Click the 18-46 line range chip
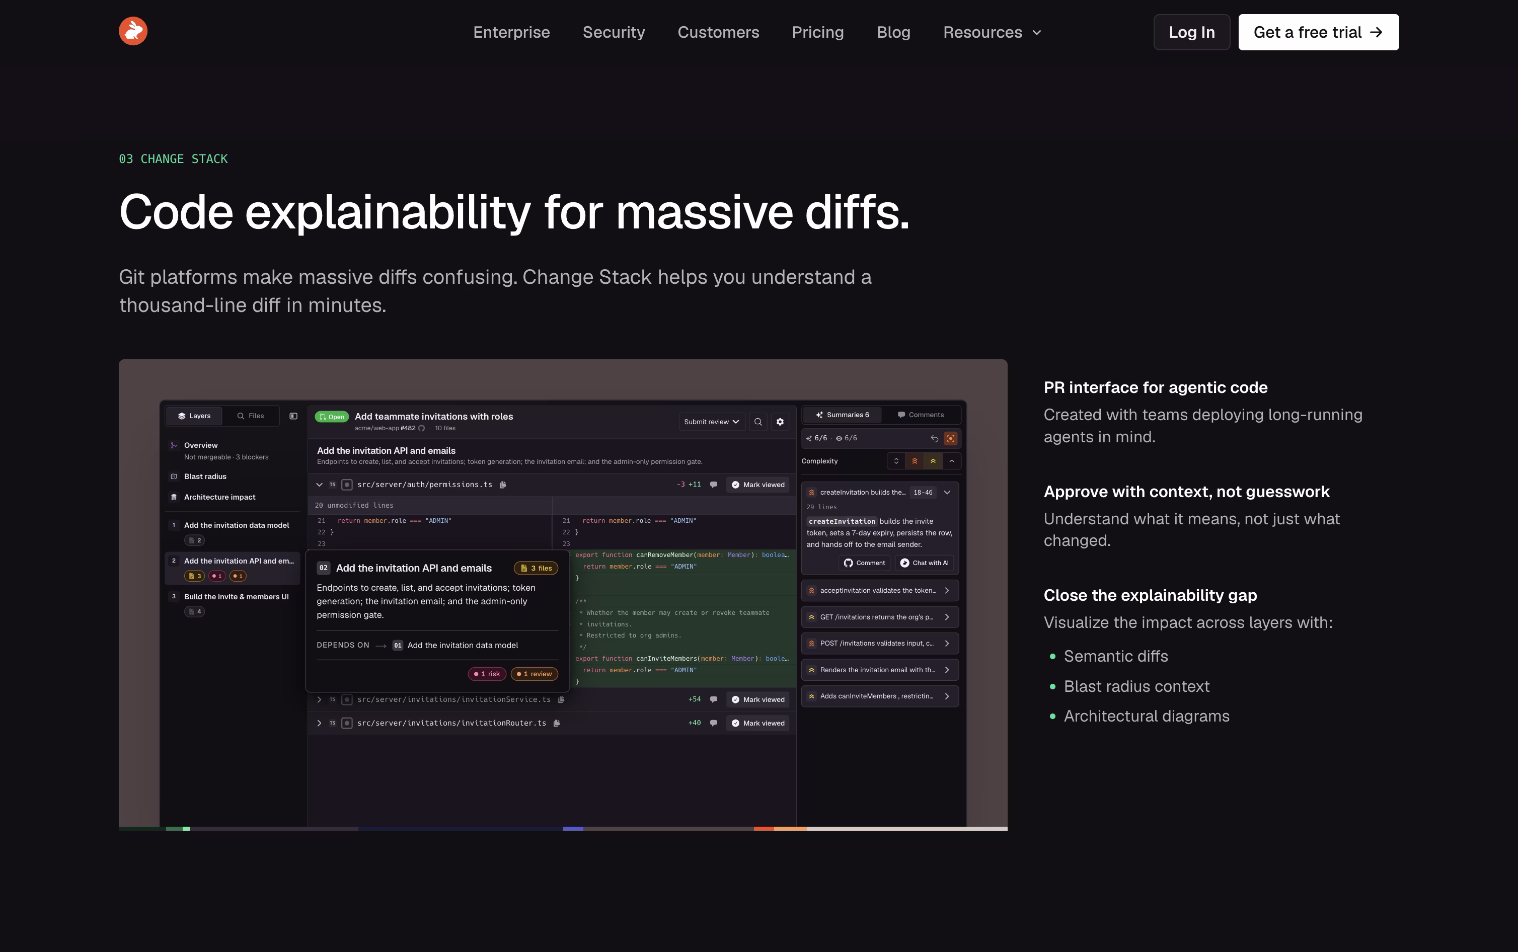Screen dimensions: 1518x952 click(923, 493)
